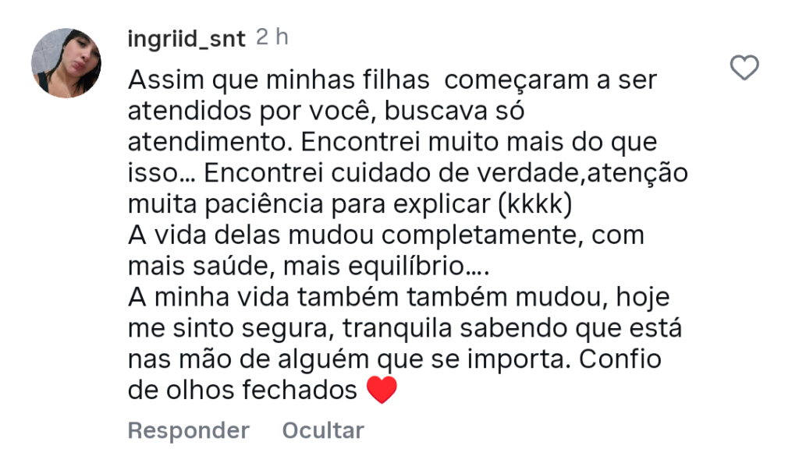
Task: Click the line "atendimento. Encontrei muito mais do que"
Action: pos(392,142)
